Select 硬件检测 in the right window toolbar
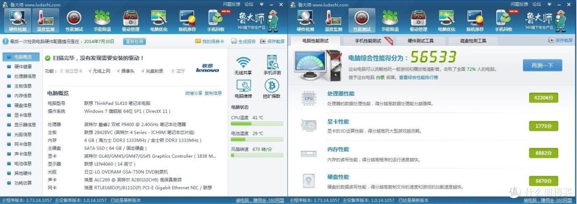The image size is (577, 204). (306, 21)
